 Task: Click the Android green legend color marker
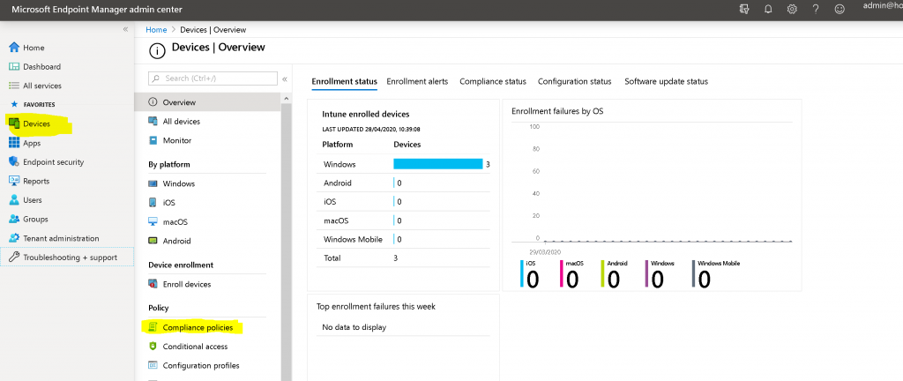pyautogui.click(x=602, y=273)
